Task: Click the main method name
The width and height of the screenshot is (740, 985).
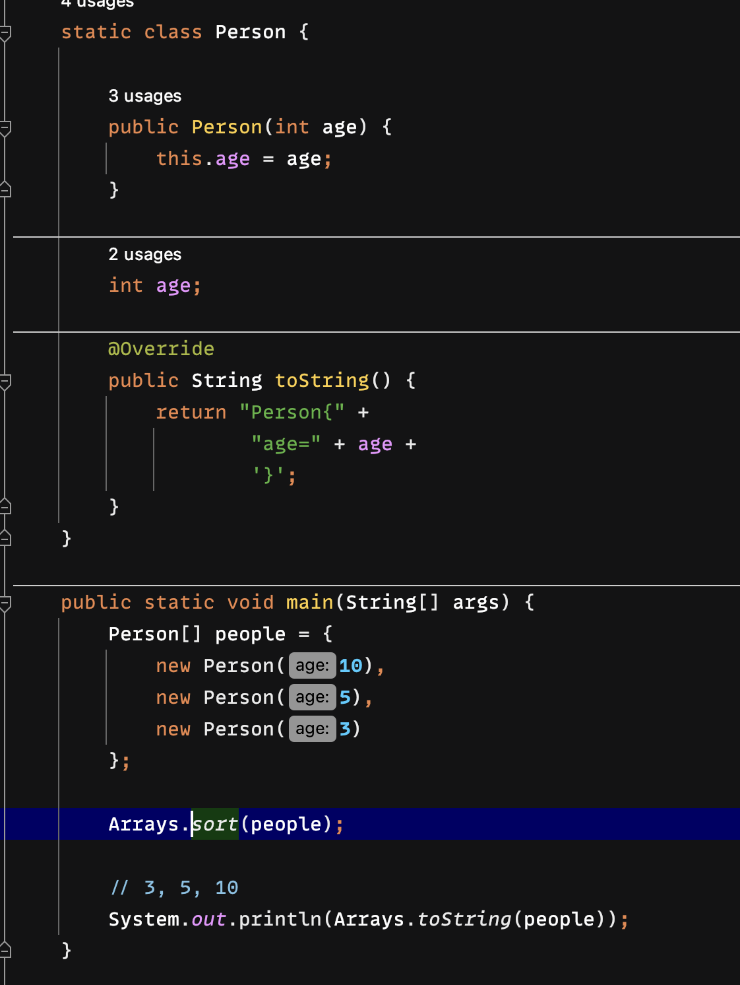Action: point(310,602)
